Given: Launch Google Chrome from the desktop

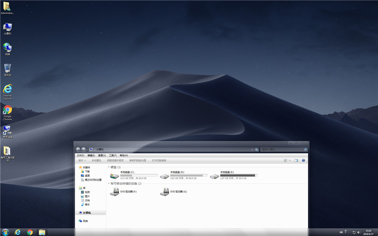Looking at the screenshot, I should (x=7, y=113).
